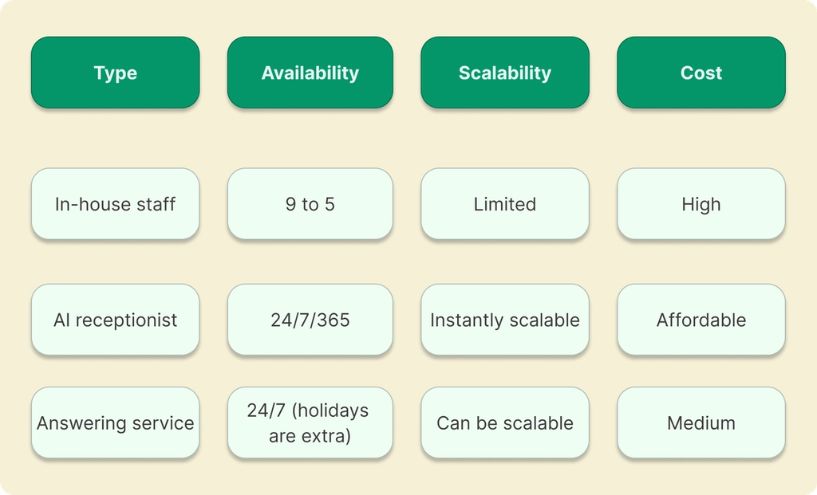817x495 pixels.
Task: Click the In-house staff cell
Action: click(115, 204)
